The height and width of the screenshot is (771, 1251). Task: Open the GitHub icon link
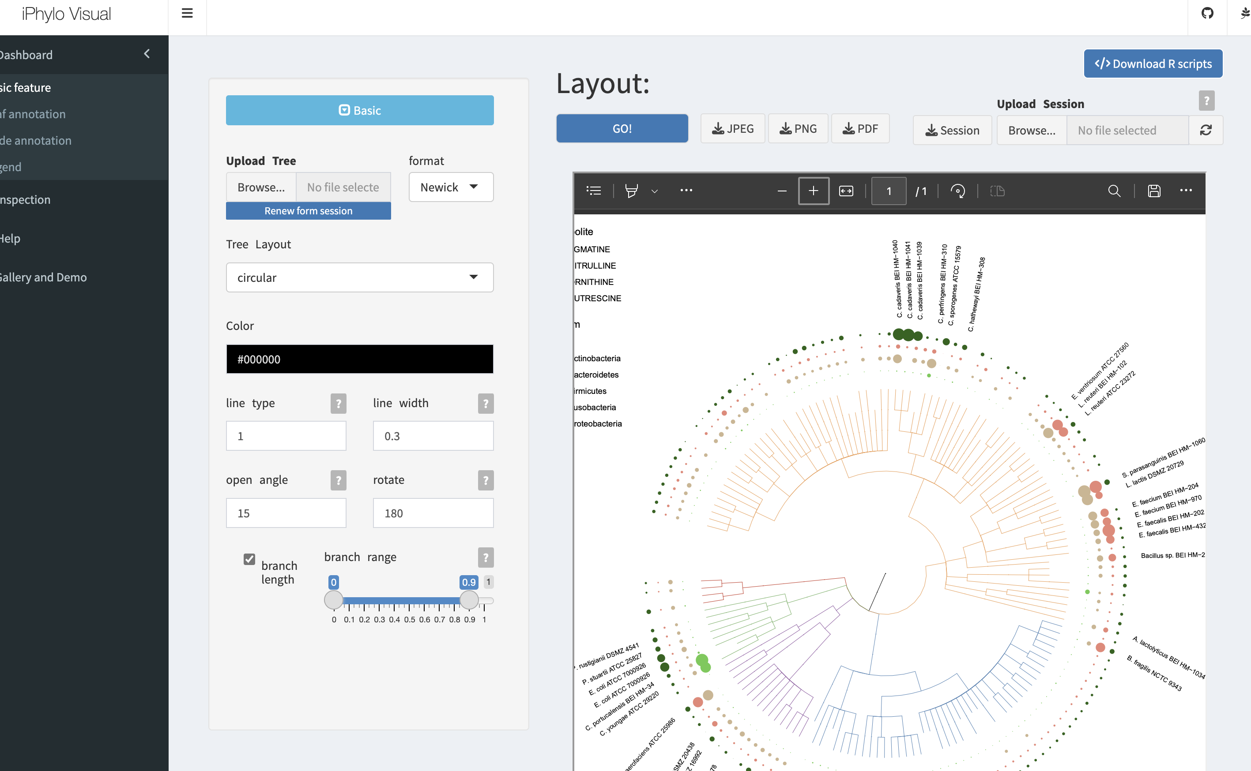point(1207,14)
